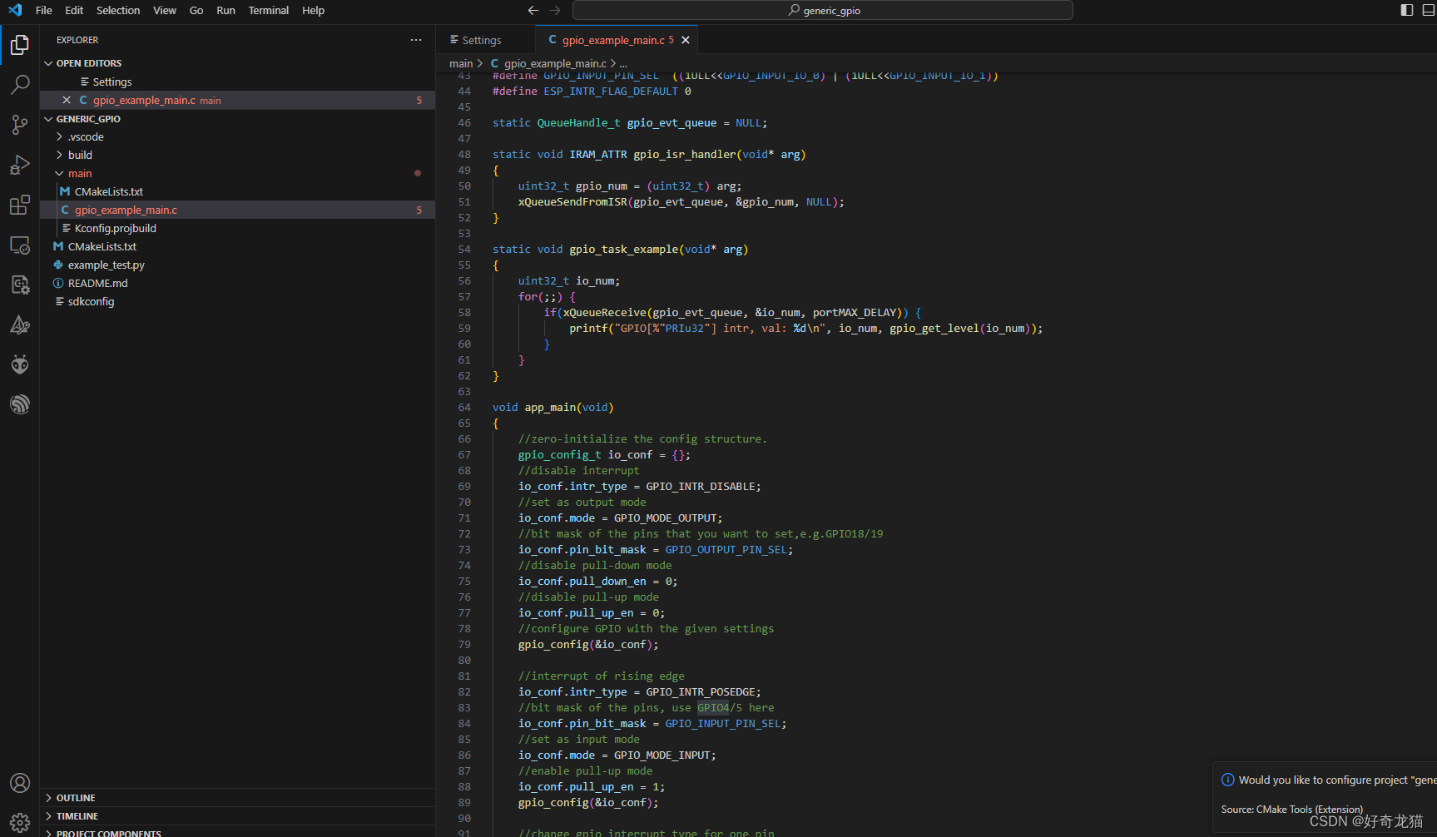Open the Source Control view
Viewport: 1437px width, 837px height.
(x=20, y=124)
